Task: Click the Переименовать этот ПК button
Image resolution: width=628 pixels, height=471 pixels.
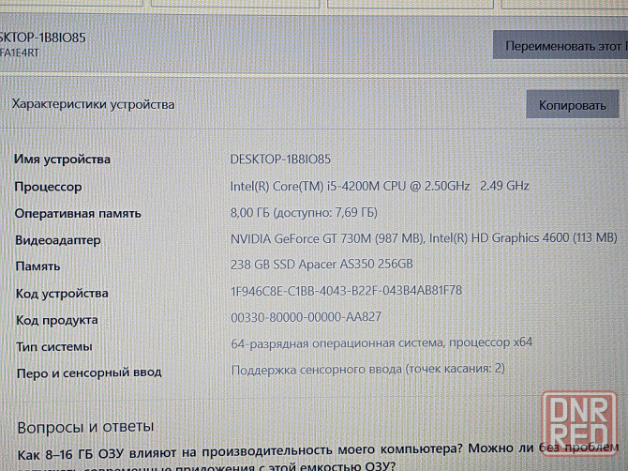Action: pos(561,45)
